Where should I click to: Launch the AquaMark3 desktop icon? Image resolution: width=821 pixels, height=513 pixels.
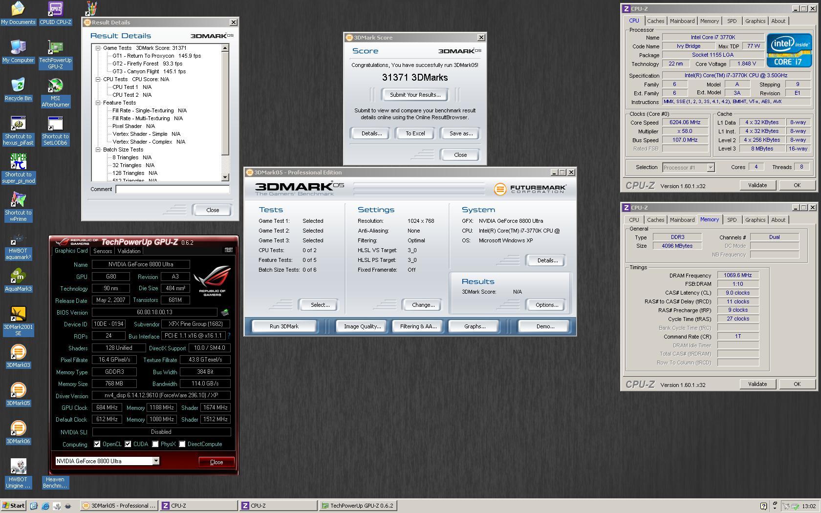[x=18, y=279]
